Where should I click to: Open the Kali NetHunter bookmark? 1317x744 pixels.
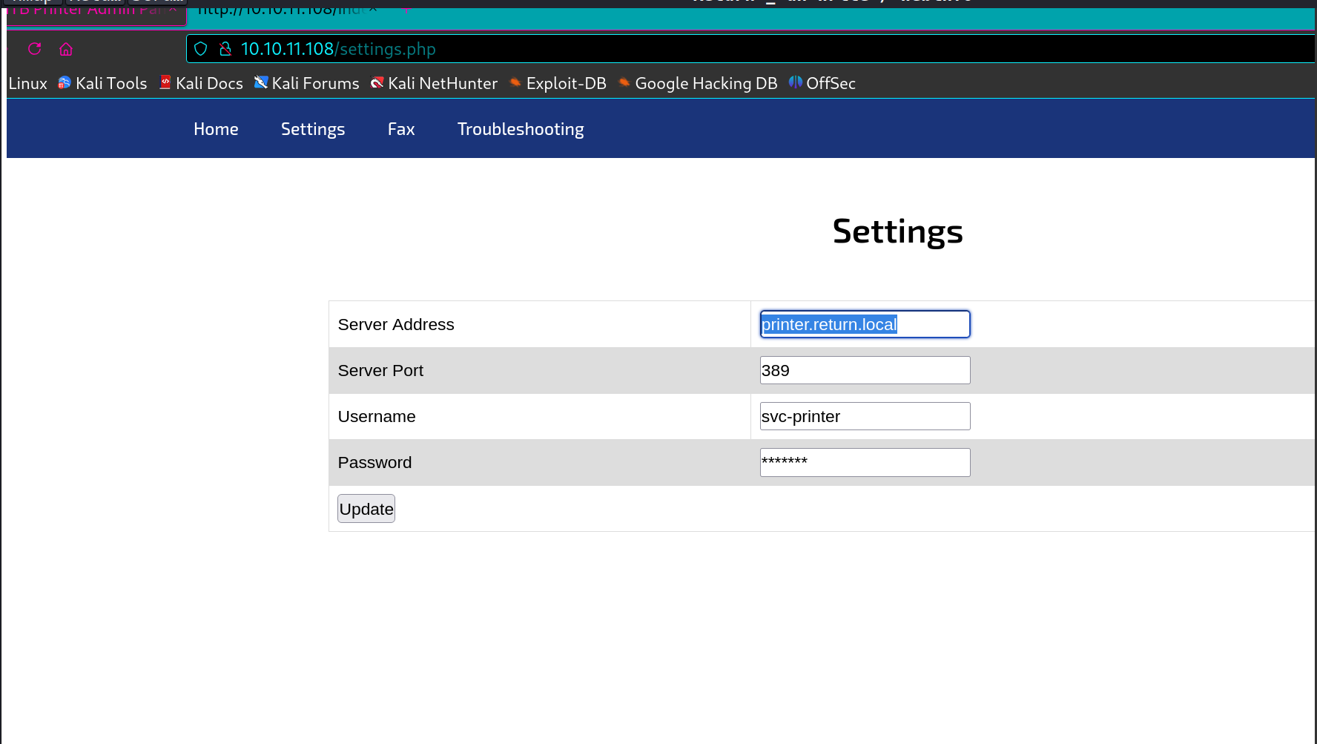[434, 83]
